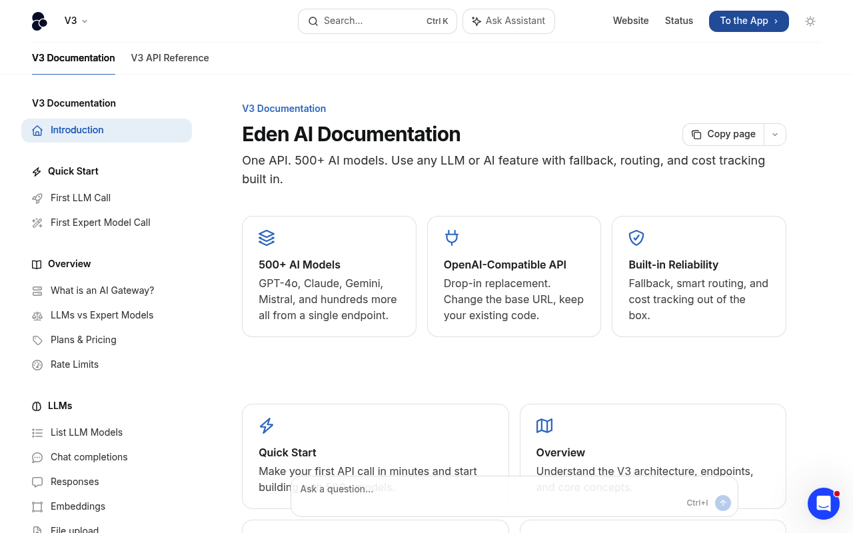Click the tag icon beside Plans & Pricing
The image size is (853, 533).
pyautogui.click(x=37, y=340)
